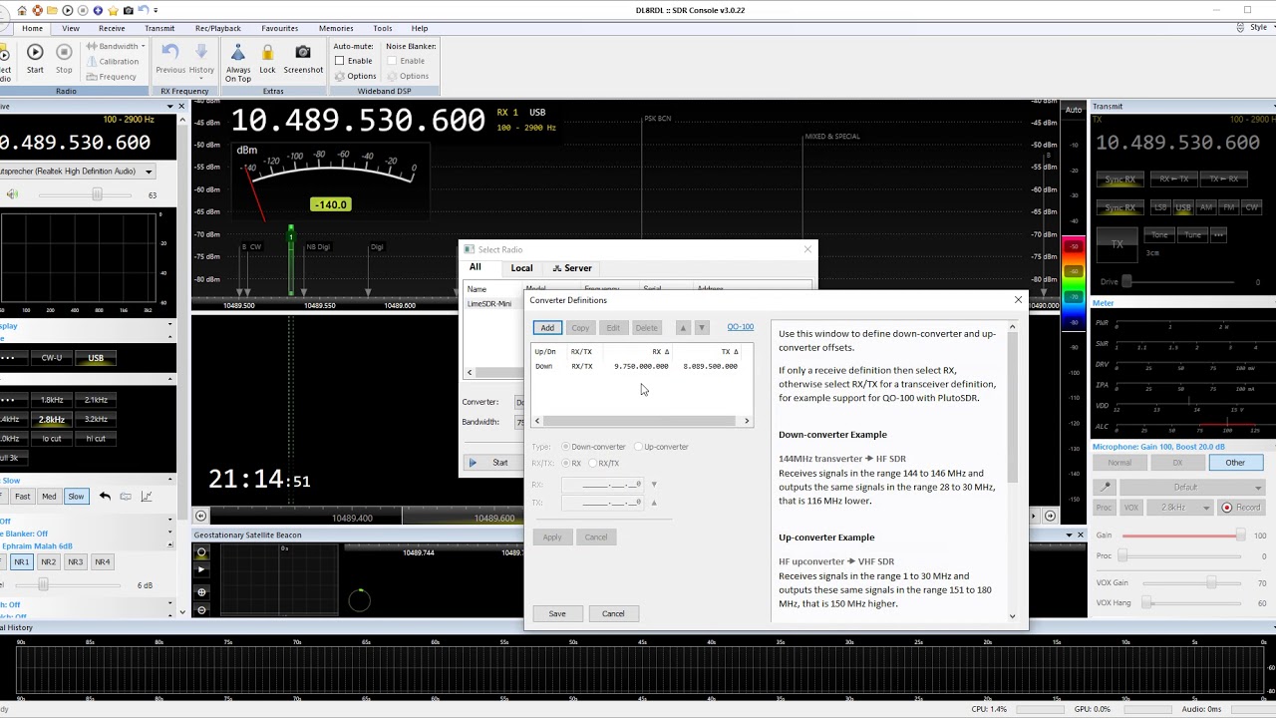The height and width of the screenshot is (718, 1276).
Task: Collapse the Noise Blanker: Off section
Action: [x=168, y=534]
